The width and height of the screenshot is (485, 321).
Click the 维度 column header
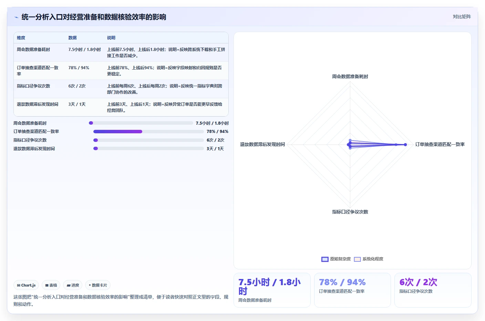click(21, 38)
